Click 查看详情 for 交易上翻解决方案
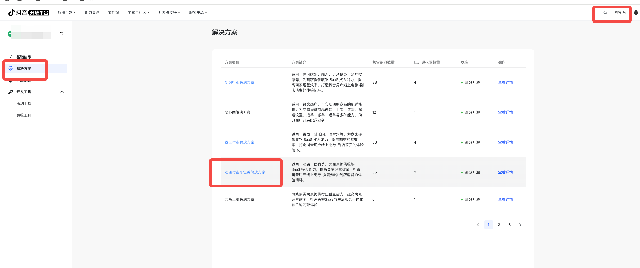 pos(505,199)
